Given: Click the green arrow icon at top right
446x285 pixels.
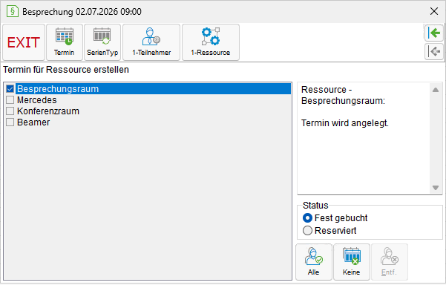Looking at the screenshot, I should (434, 33).
